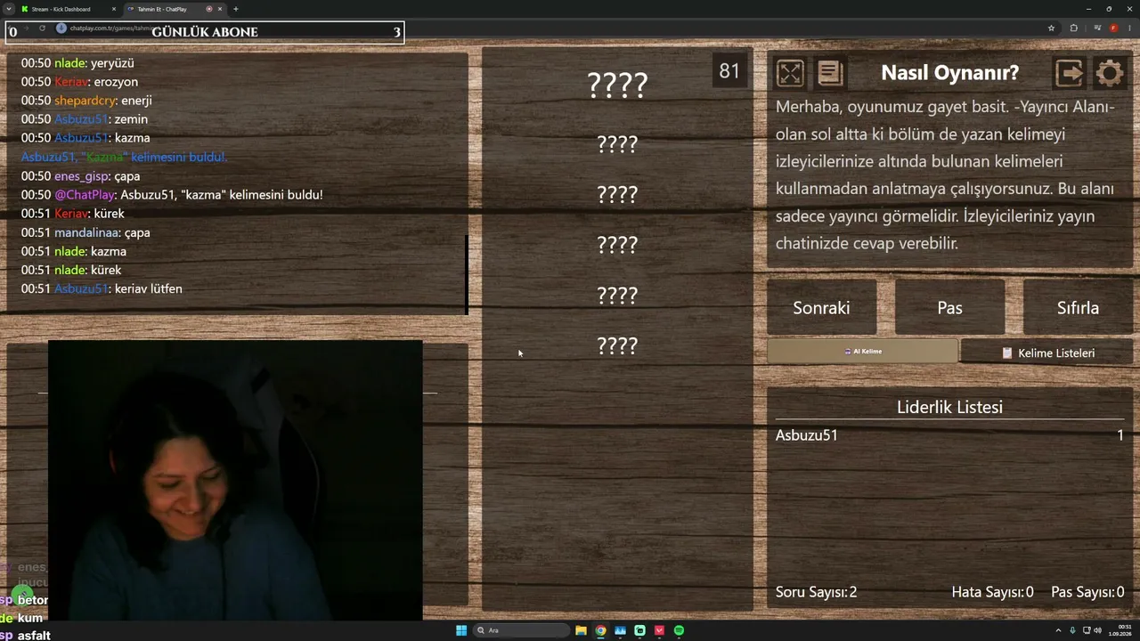Toggle the fullscreen expand icon
Screen dimensions: 1140x641
point(790,73)
